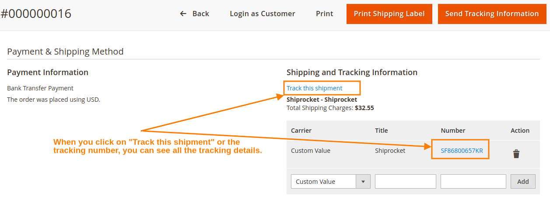Click the Bank Transfer Payment text
Screen dimensions: 550x200
pyautogui.click(x=40, y=88)
